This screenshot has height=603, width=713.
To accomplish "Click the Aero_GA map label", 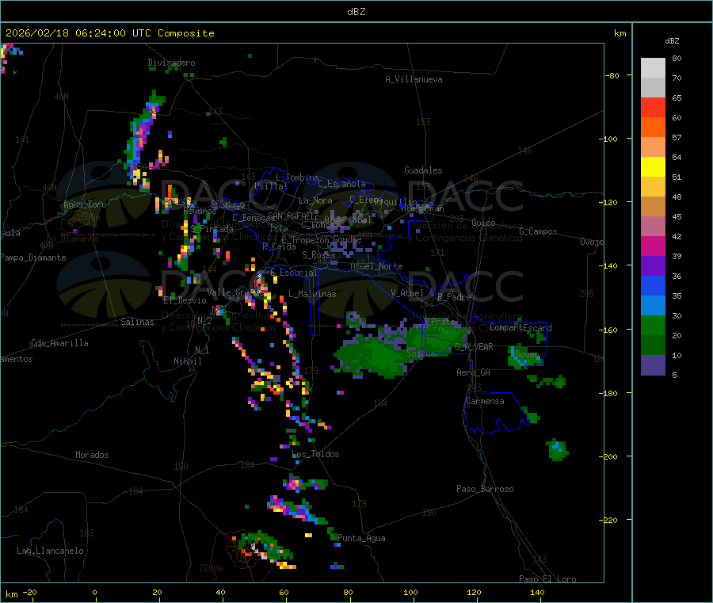I will (474, 372).
